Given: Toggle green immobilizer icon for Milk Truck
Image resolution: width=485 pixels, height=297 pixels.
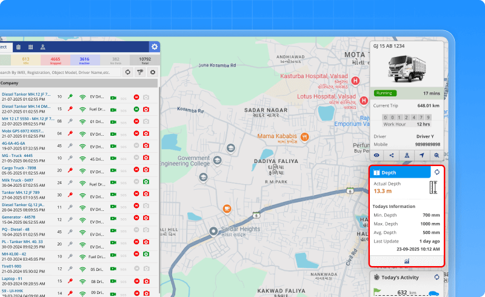Looking at the screenshot, I should (x=145, y=181).
